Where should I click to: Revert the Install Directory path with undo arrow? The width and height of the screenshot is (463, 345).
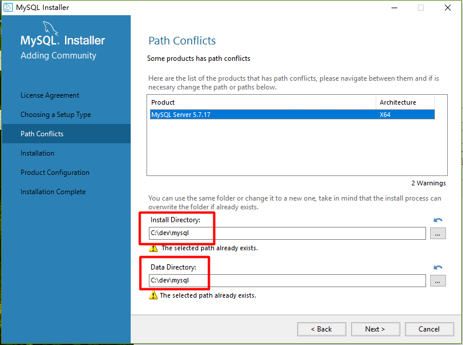[438, 220]
